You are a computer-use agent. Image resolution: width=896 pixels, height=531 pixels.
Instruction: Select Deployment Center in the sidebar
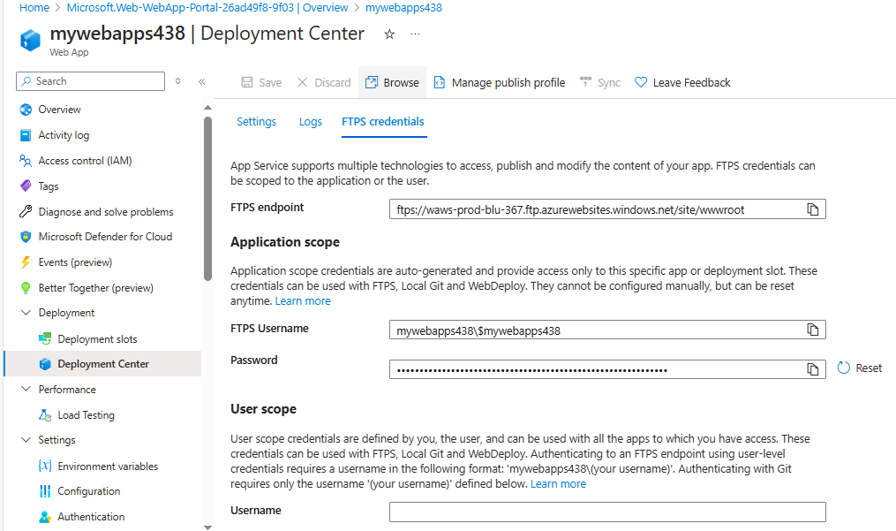click(x=103, y=364)
